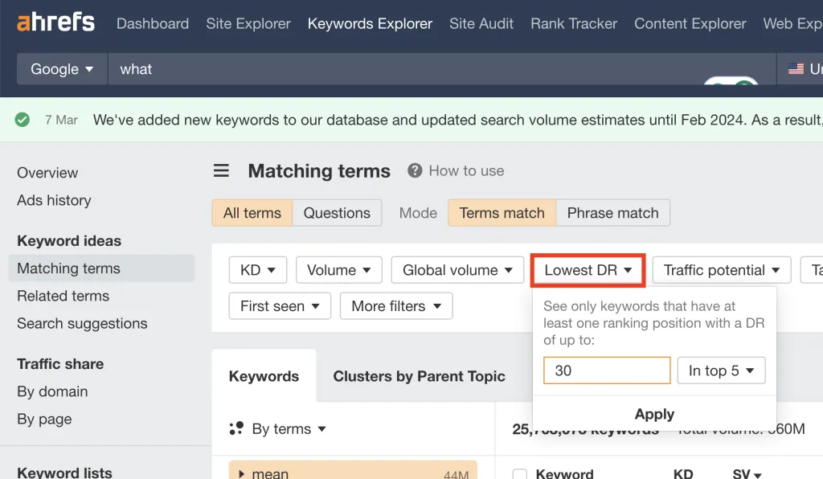Open the Traffic potential filter
This screenshot has width=823, height=479.
721,271
